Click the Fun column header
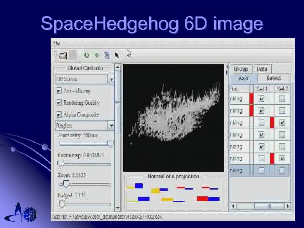 click(x=240, y=89)
